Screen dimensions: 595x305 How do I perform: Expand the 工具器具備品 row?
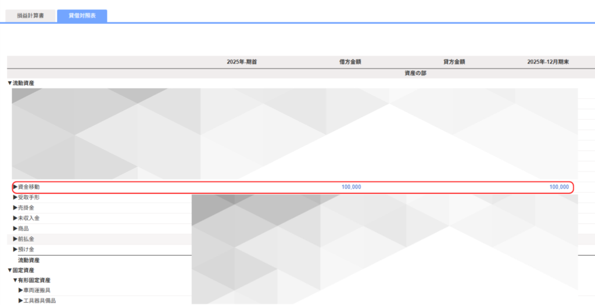click(41, 301)
